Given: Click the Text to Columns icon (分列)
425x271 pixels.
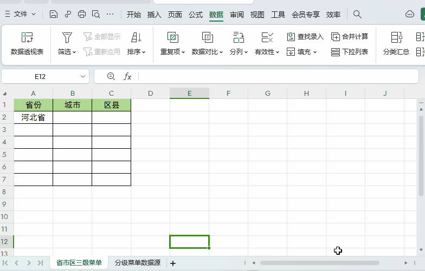Looking at the screenshot, I should [239, 38].
